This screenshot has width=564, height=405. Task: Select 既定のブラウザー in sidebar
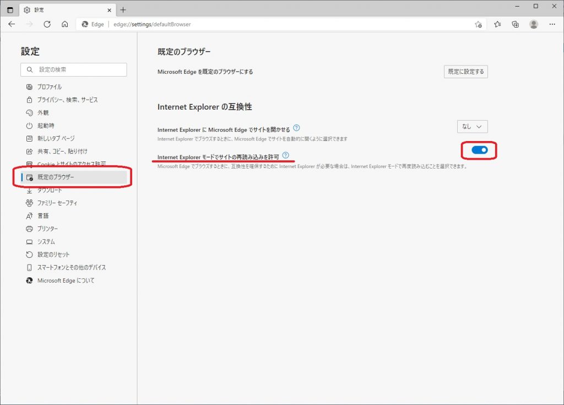74,177
